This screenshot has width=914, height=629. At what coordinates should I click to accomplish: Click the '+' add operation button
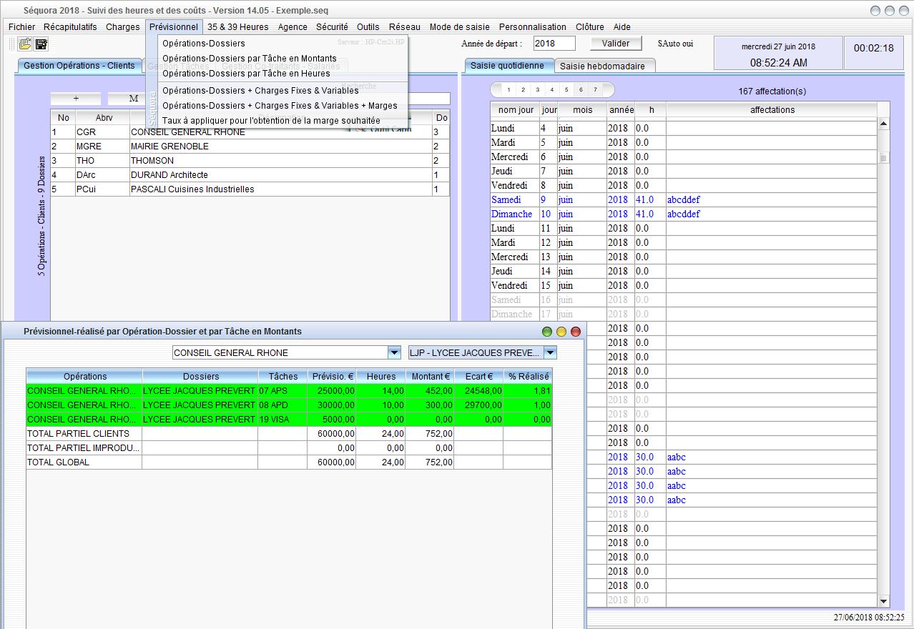[76, 99]
